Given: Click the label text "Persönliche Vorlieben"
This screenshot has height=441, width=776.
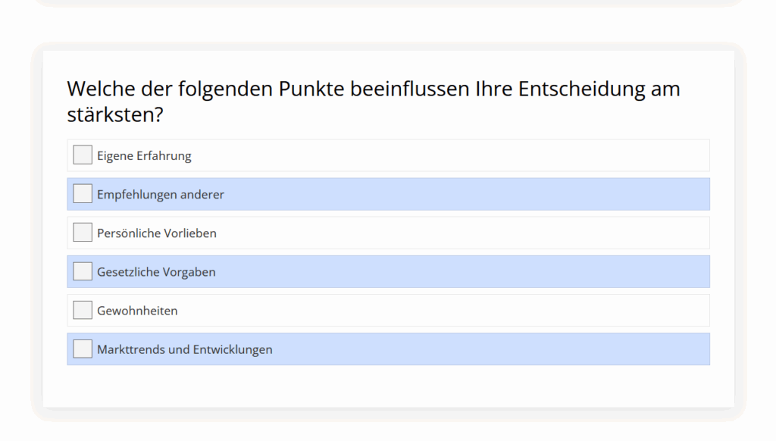Looking at the screenshot, I should (156, 233).
